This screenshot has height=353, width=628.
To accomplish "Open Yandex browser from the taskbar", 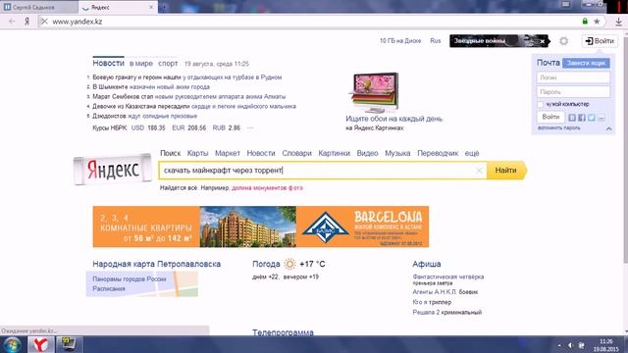I will tap(40, 344).
